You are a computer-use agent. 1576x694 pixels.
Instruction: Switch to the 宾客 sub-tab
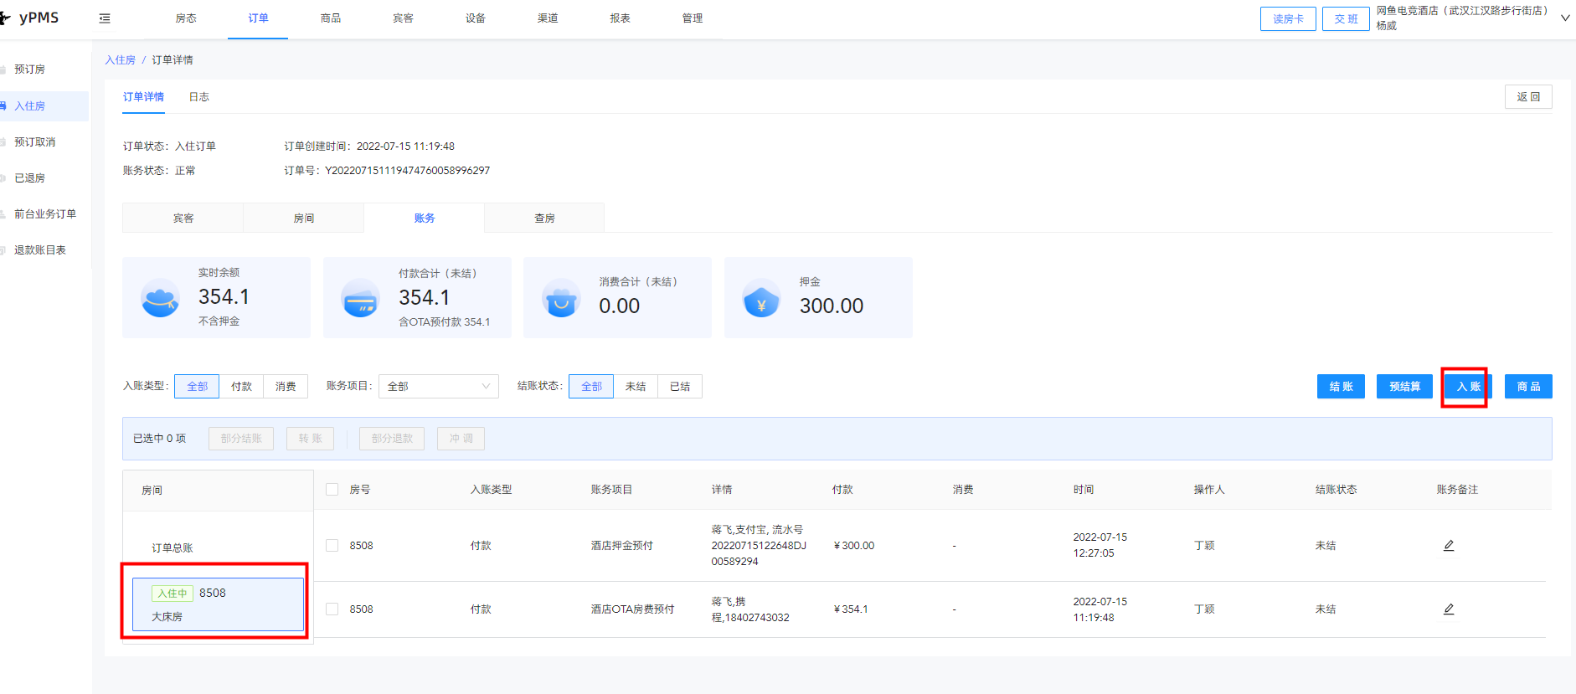183,218
